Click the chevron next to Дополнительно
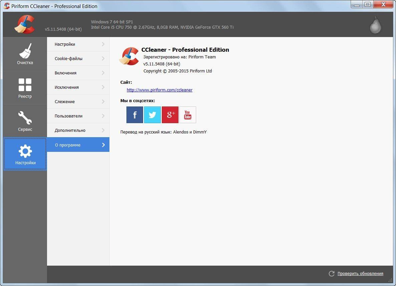The height and width of the screenshot is (286, 396). tap(103, 130)
